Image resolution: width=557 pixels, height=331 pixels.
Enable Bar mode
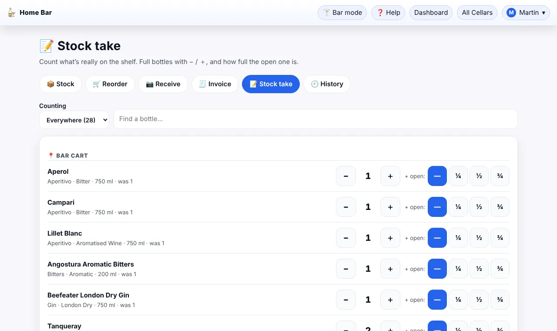coord(342,13)
